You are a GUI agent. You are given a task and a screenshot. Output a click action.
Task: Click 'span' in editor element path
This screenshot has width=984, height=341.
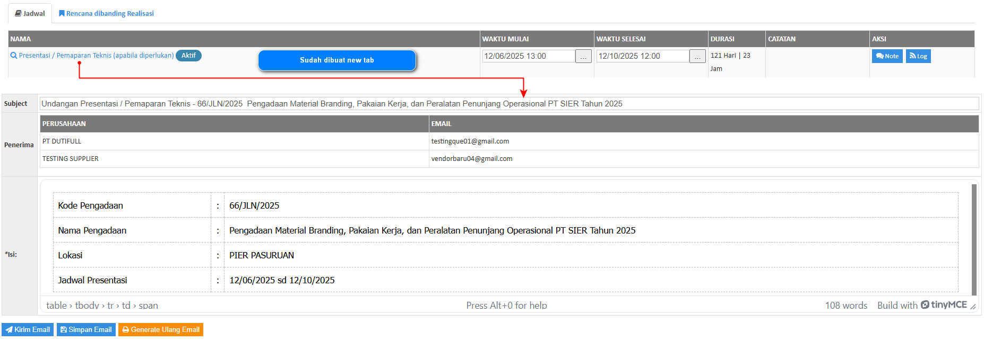click(x=148, y=306)
